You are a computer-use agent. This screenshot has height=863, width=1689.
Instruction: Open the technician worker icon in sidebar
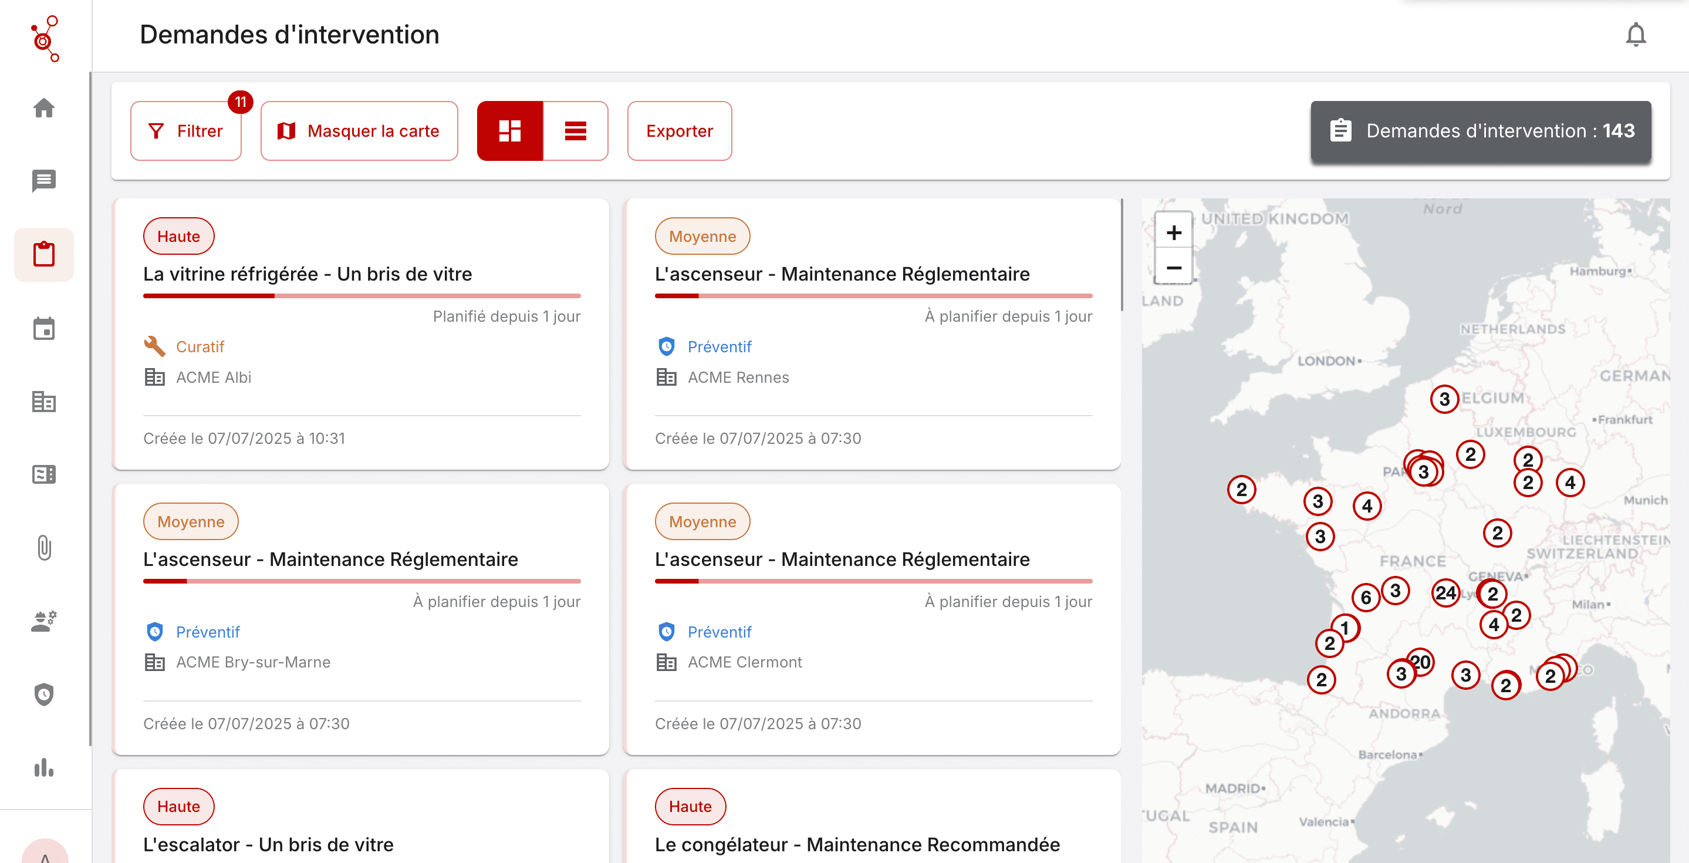[x=44, y=621]
